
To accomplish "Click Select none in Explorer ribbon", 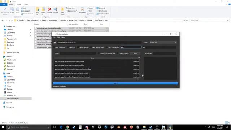I will [x=102, y=11].
